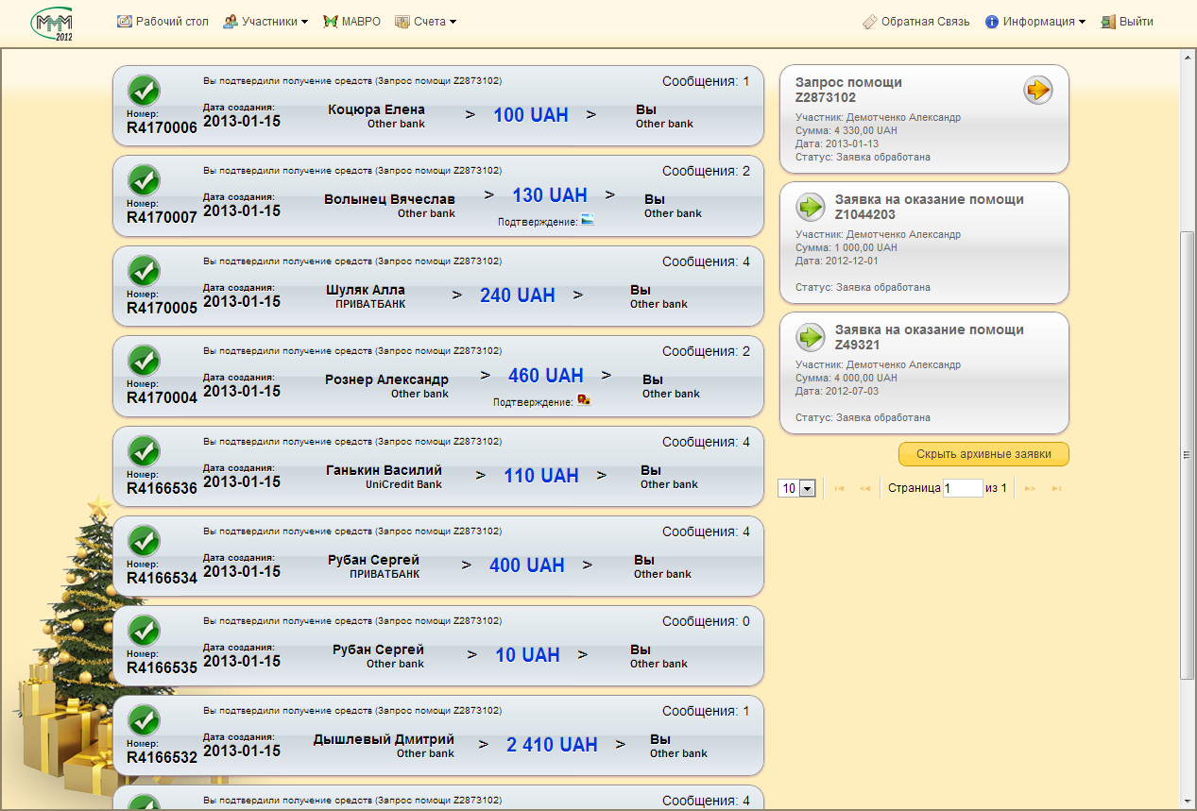Open messages for order R4170006
This screenshot has width=1197, height=811.
coord(706,81)
